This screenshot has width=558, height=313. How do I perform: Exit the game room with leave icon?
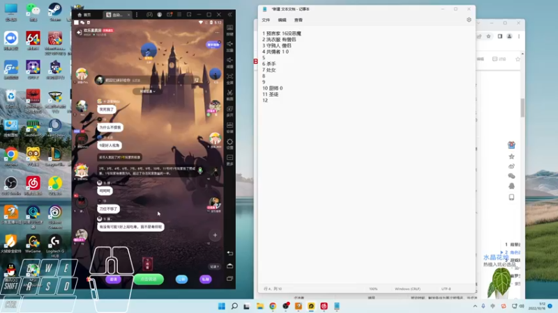(79, 32)
